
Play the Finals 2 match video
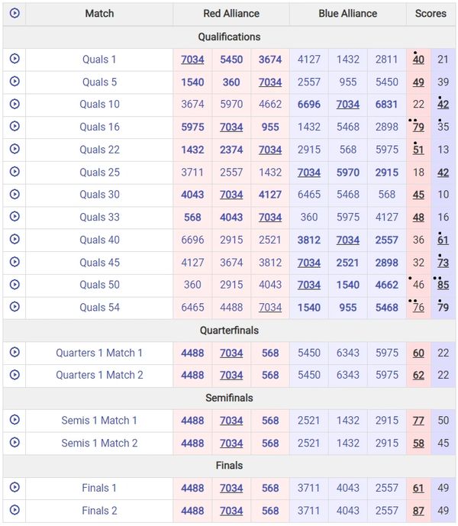(x=15, y=510)
